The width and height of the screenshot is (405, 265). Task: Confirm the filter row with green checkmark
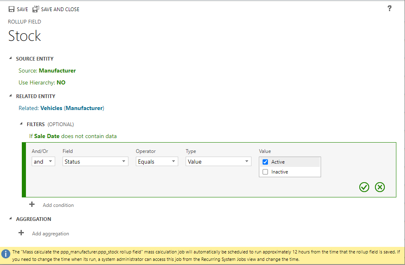pos(364,187)
